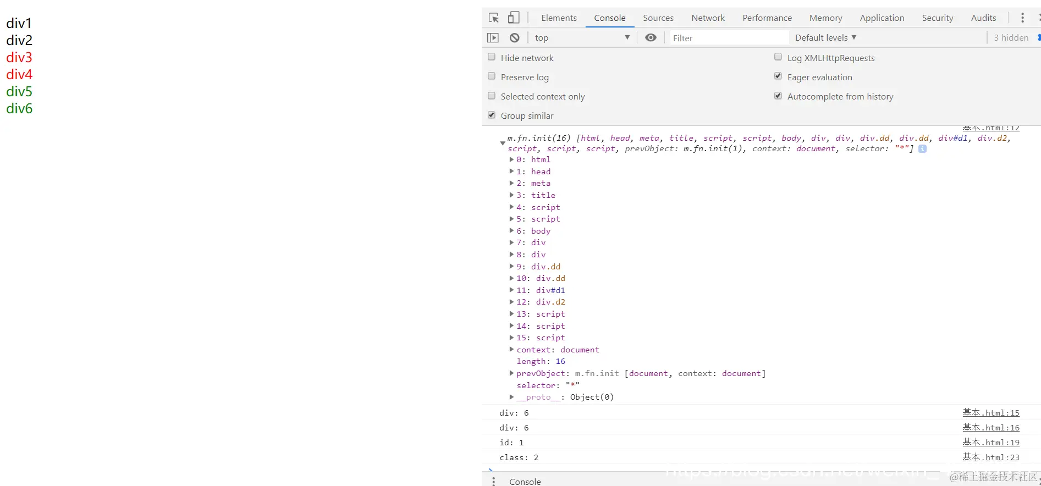Click the 'id: 1' console log row

coord(761,442)
